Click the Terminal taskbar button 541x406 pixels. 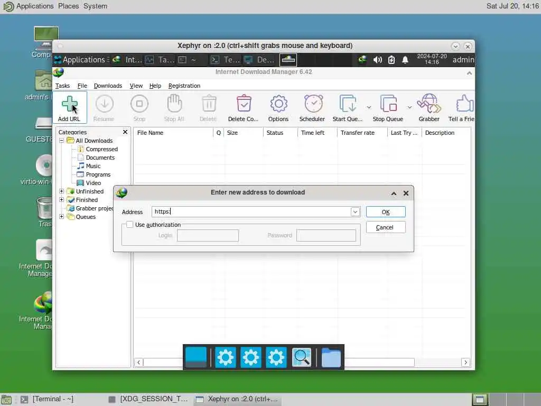click(47, 399)
